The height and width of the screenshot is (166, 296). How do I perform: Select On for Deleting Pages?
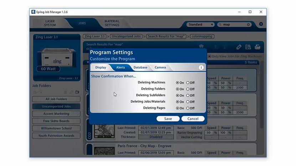[x=178, y=108]
